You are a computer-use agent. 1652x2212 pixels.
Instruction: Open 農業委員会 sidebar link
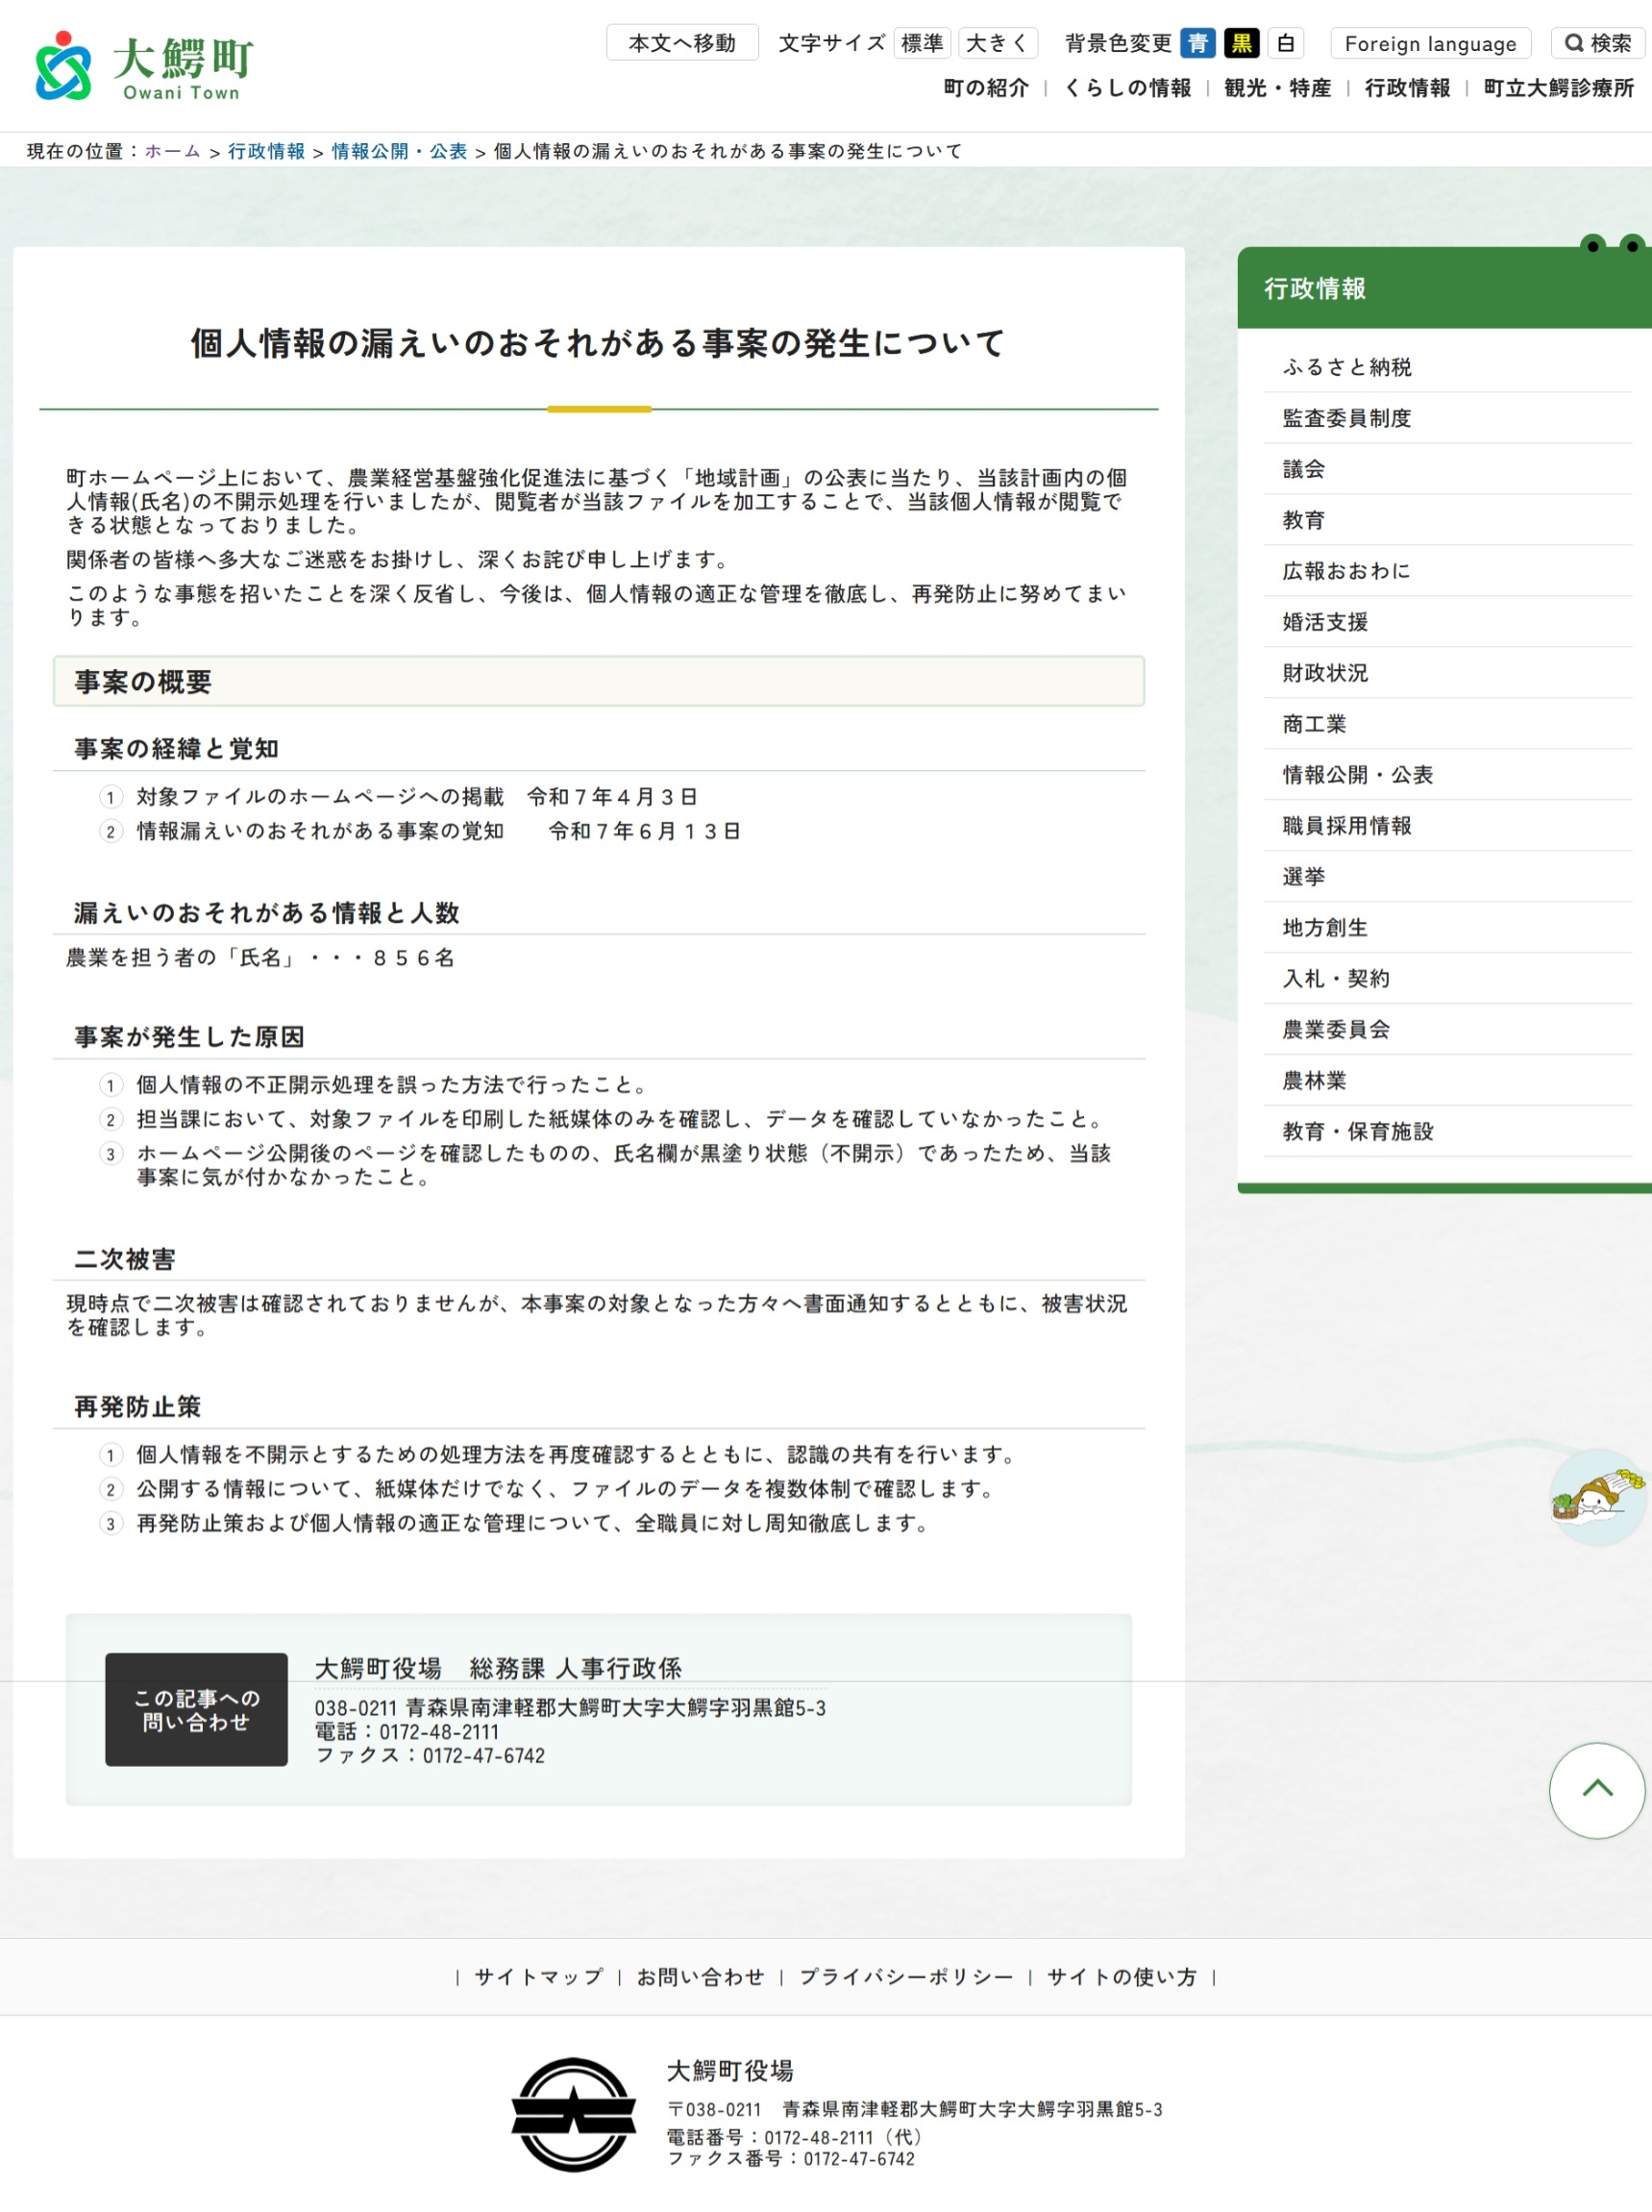1447,1030
